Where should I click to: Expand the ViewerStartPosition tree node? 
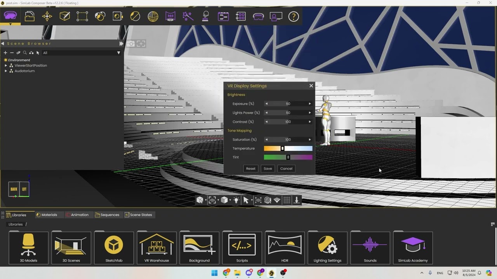click(6, 65)
